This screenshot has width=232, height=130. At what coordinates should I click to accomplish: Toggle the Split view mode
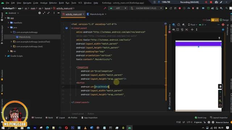[215, 20]
